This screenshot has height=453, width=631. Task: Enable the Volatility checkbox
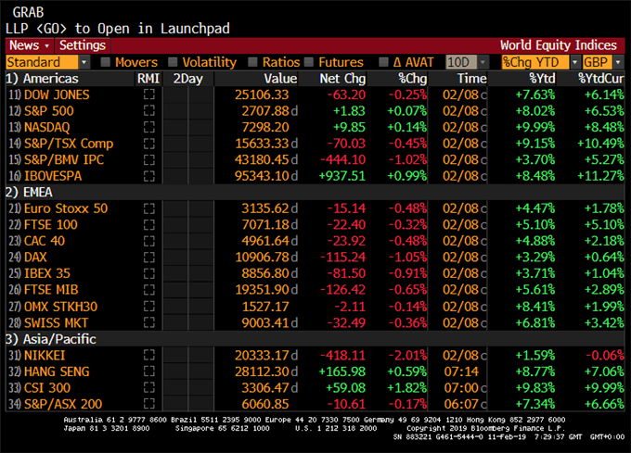click(x=173, y=62)
